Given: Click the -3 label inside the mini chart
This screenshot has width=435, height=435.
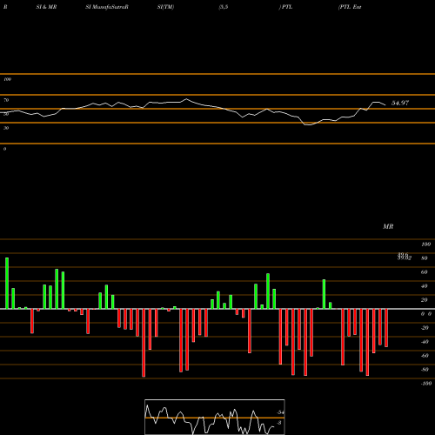Looking at the screenshot, I should 279,423.
